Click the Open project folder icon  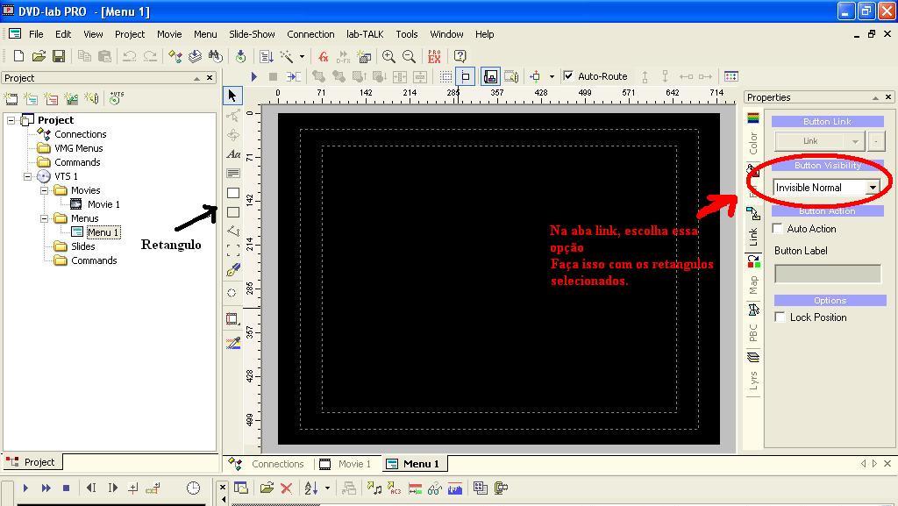[x=39, y=56]
